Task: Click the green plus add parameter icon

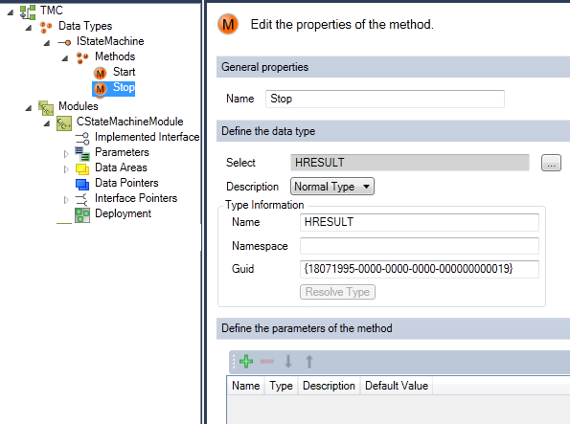Action: click(246, 361)
